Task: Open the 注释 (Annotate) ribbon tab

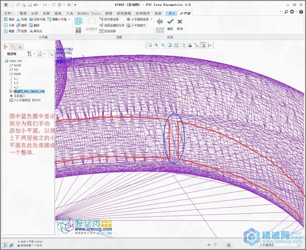Action: (46, 13)
